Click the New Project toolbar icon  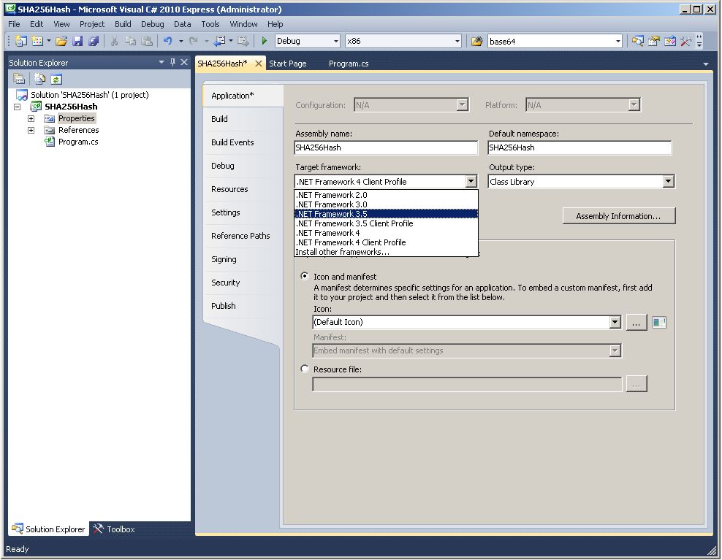point(20,42)
